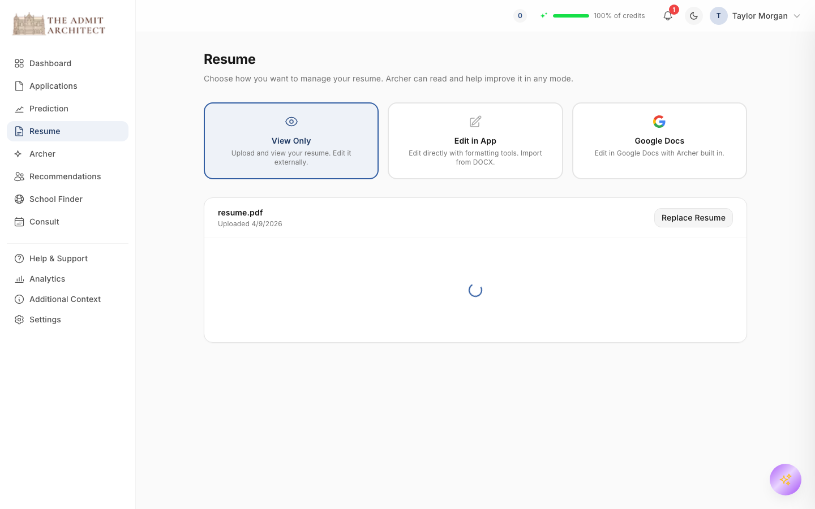Select the View Only resume mode
This screenshot has width=815, height=509.
tap(291, 141)
